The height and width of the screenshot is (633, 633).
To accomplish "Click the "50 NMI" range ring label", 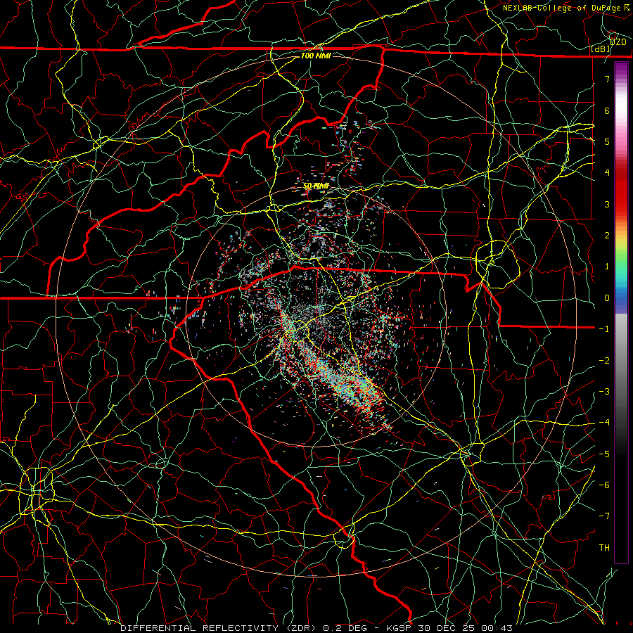I will (316, 186).
